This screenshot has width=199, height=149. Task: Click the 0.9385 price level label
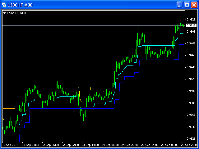point(191,103)
